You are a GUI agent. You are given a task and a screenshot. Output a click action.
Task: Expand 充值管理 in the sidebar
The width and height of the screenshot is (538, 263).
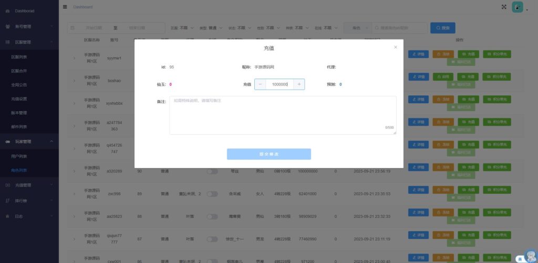click(x=29, y=185)
